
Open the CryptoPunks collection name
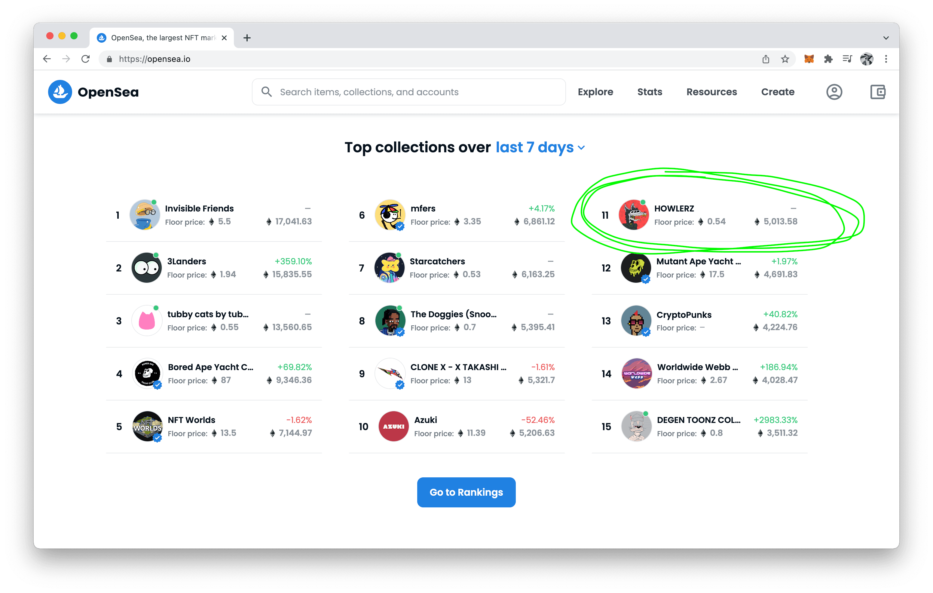pyautogui.click(x=684, y=315)
